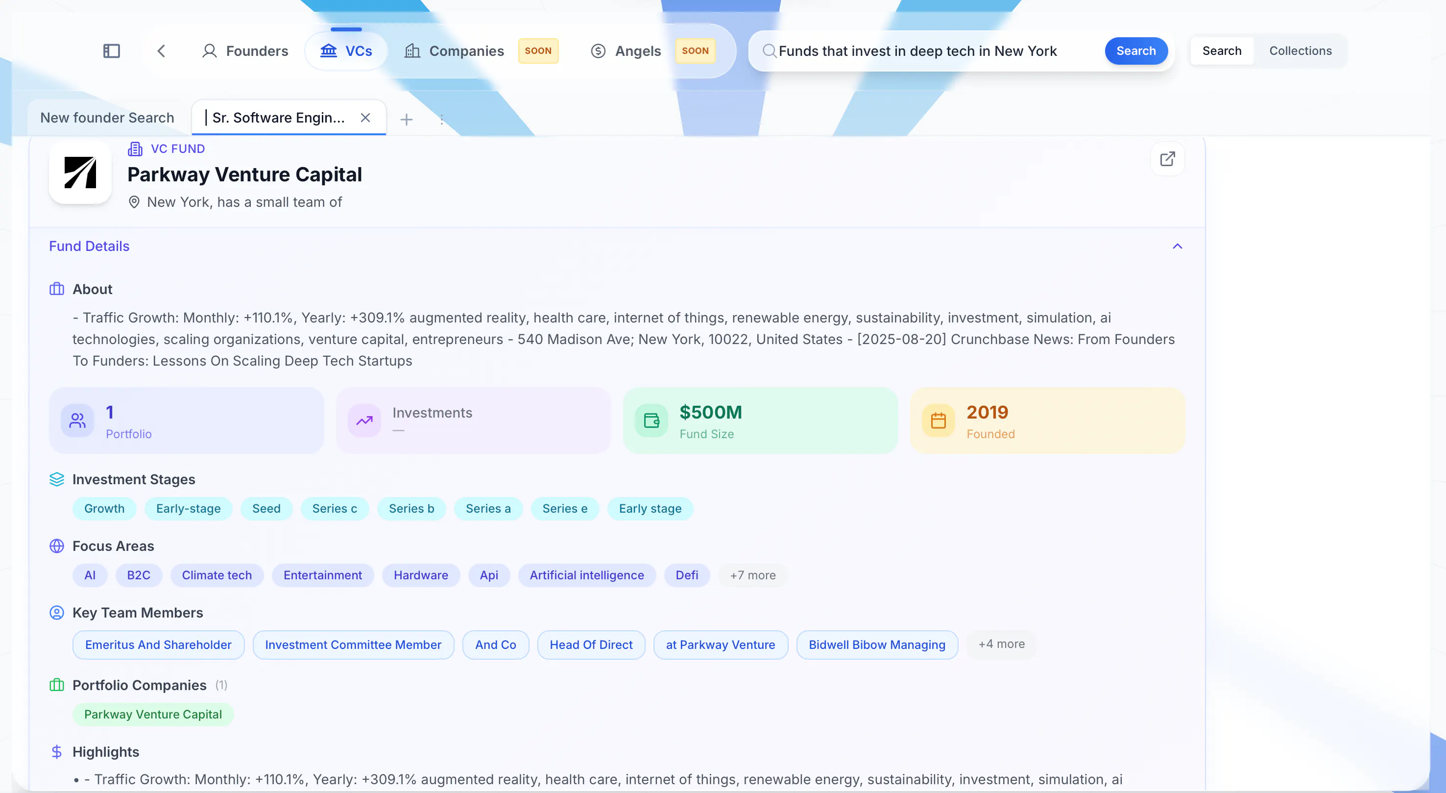Click the Highlights dollar icon
The height and width of the screenshot is (793, 1446).
click(x=57, y=752)
